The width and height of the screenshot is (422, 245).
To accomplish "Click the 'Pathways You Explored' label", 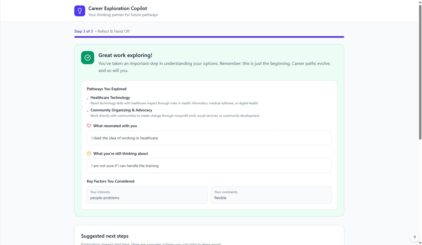I will 107,89.
